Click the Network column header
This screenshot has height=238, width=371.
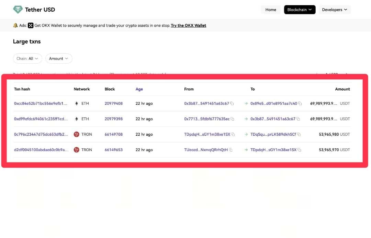82,89
